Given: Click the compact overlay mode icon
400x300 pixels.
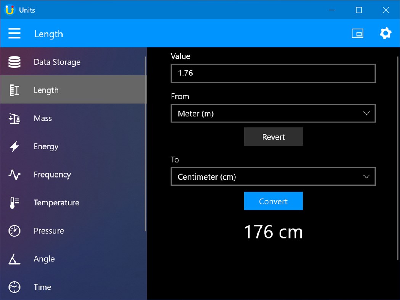Looking at the screenshot, I should click(358, 33).
